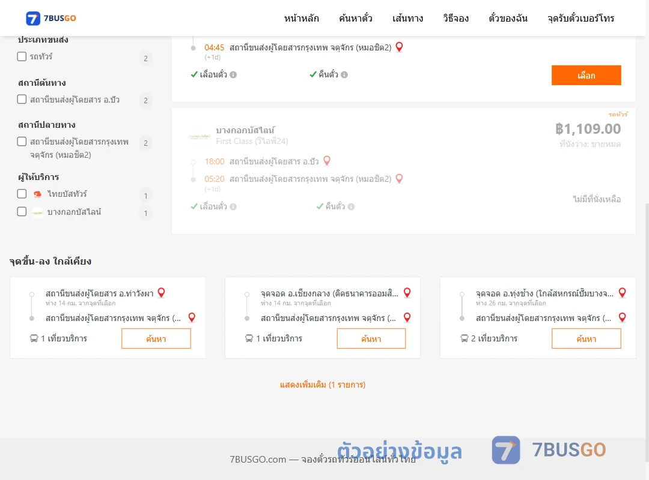Click the 18:00 departure time text
The width and height of the screenshot is (649, 480).
tap(215, 161)
